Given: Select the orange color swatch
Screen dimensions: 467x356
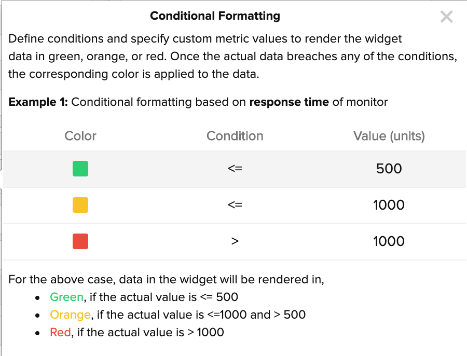Looking at the screenshot, I should coord(80,205).
